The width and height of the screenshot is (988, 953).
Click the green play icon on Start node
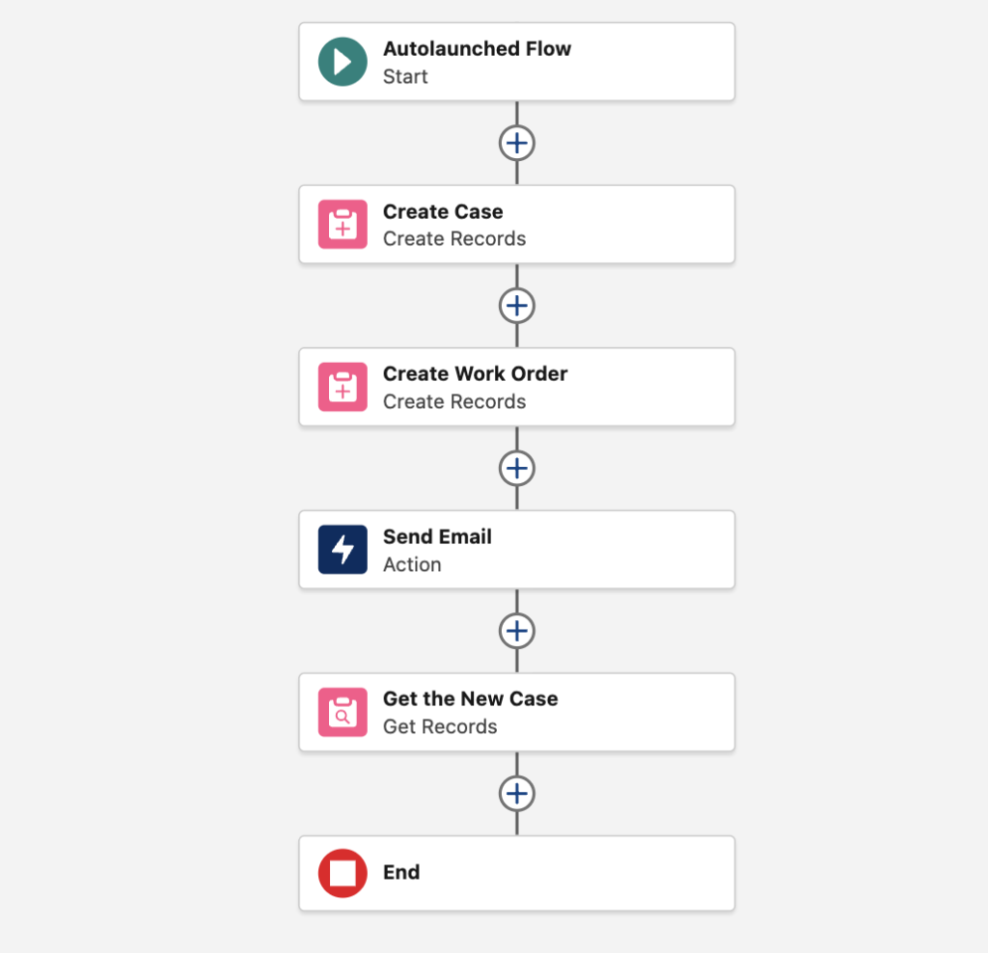coord(343,62)
